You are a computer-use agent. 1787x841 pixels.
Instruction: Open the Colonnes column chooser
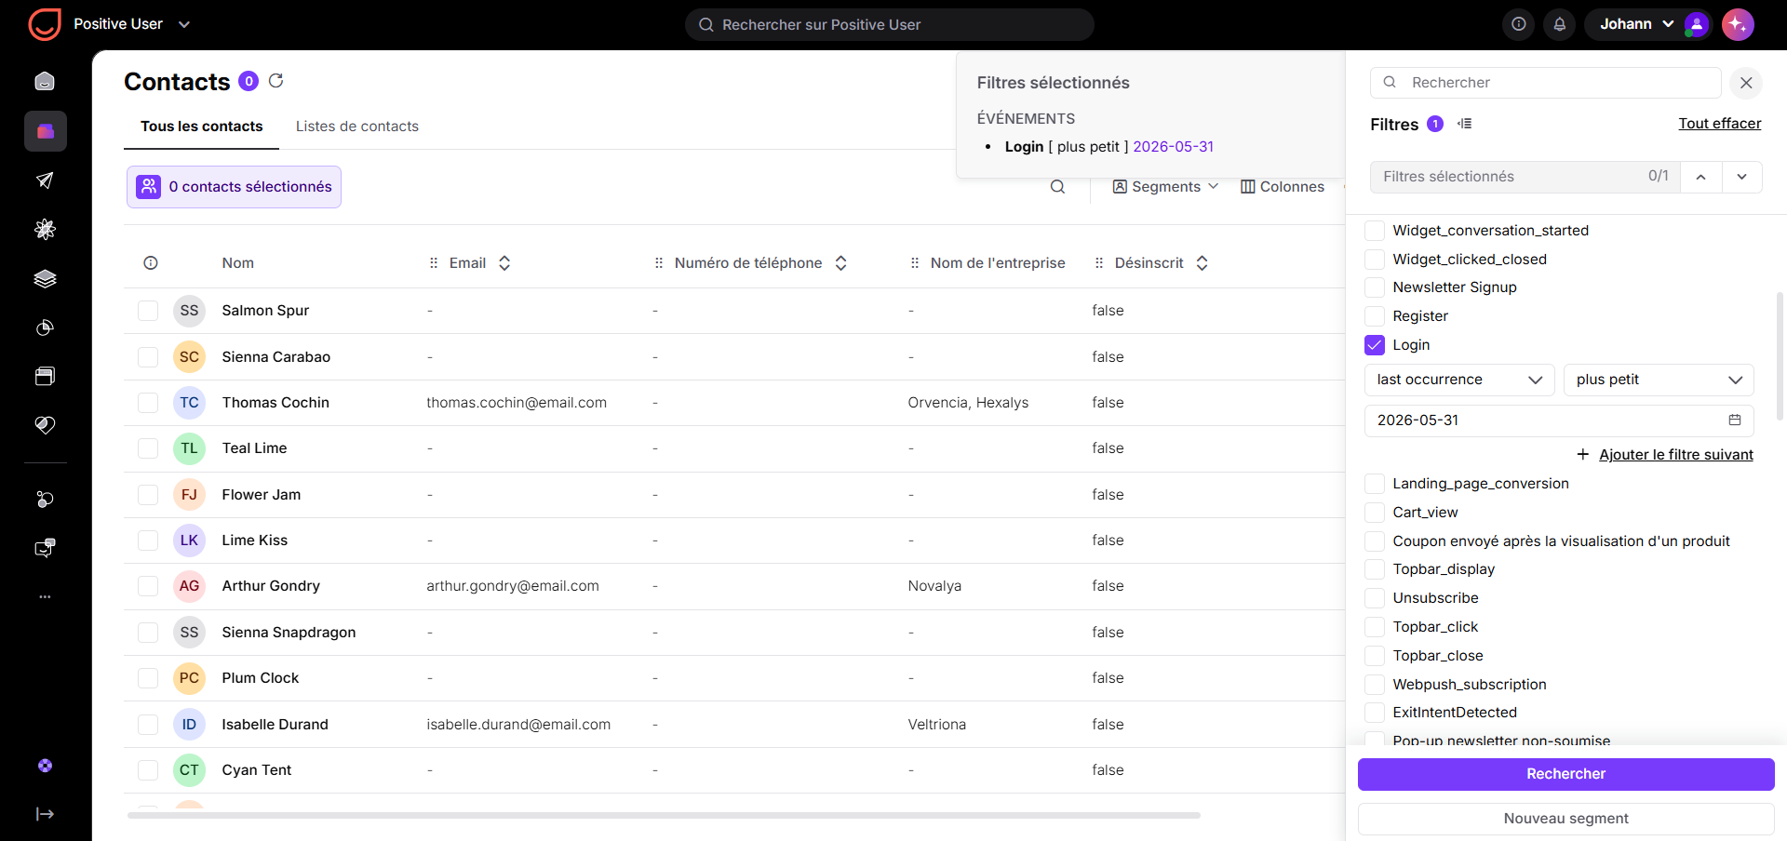(x=1282, y=187)
